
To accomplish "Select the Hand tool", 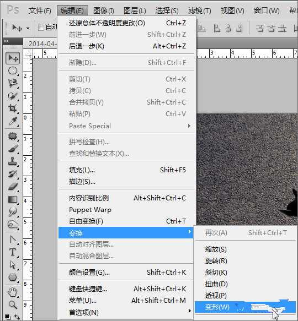I will (x=13, y=292).
